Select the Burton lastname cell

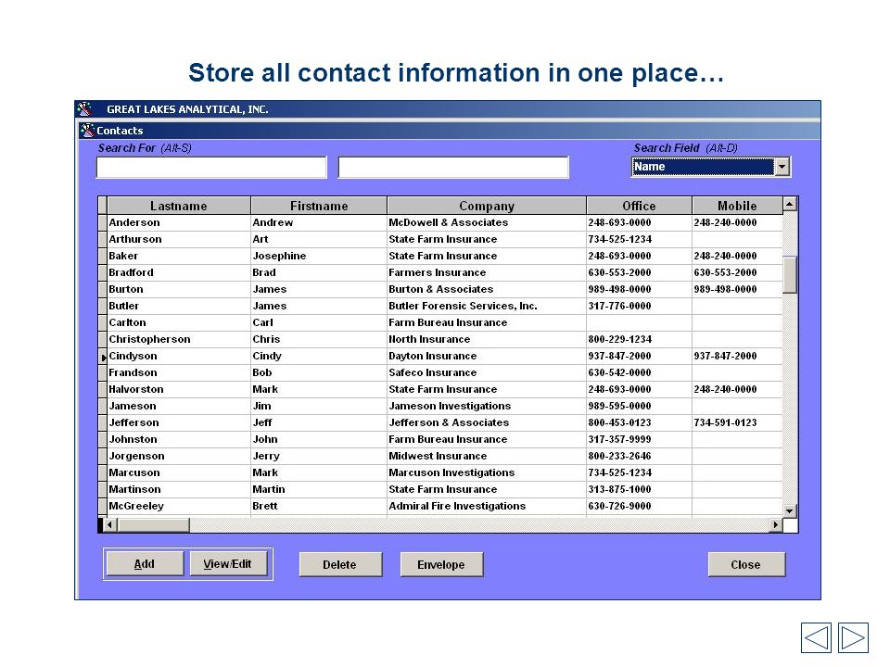(x=179, y=289)
